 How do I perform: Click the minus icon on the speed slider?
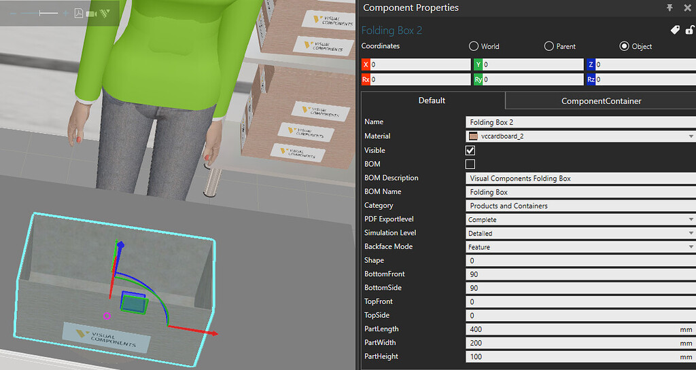pos(13,14)
